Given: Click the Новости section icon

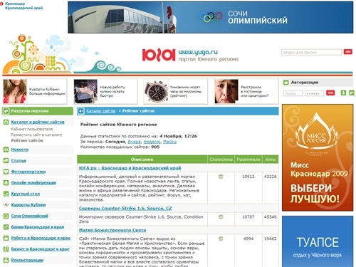Looking at the screenshot, I should (6, 150).
